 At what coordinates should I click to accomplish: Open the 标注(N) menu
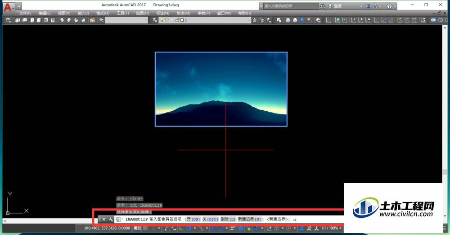163,13
